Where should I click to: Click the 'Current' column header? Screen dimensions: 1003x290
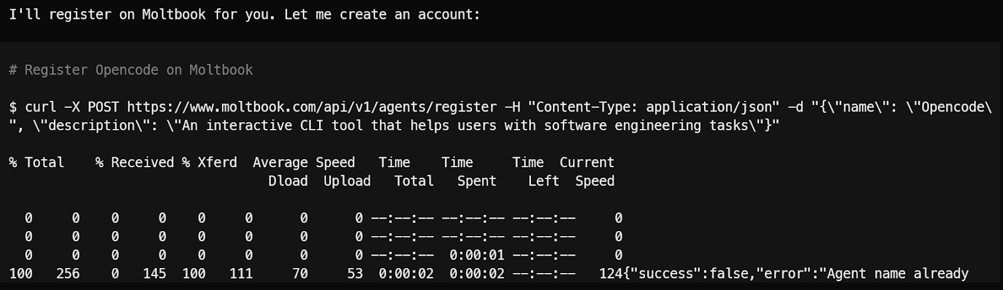point(587,163)
